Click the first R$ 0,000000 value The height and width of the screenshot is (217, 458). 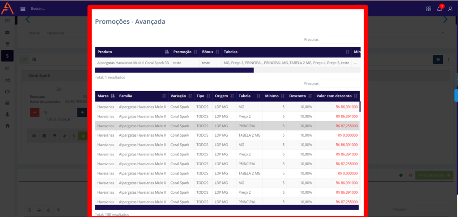tap(348, 135)
